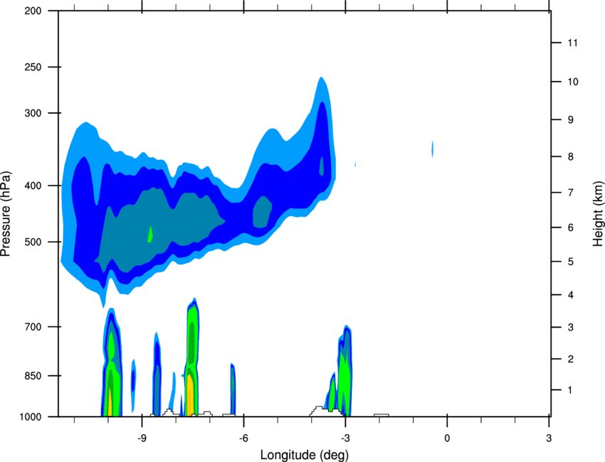Pick the 6 km height label
The image size is (605, 462).
tap(571, 227)
